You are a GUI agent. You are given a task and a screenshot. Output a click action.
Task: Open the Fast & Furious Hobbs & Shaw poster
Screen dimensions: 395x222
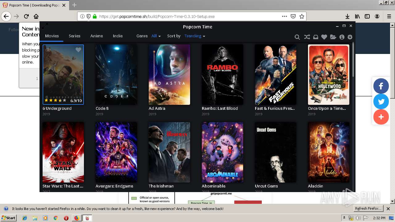coord(276,75)
